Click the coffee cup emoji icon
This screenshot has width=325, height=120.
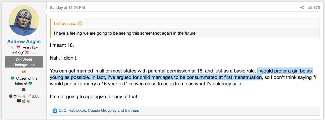click(15, 96)
